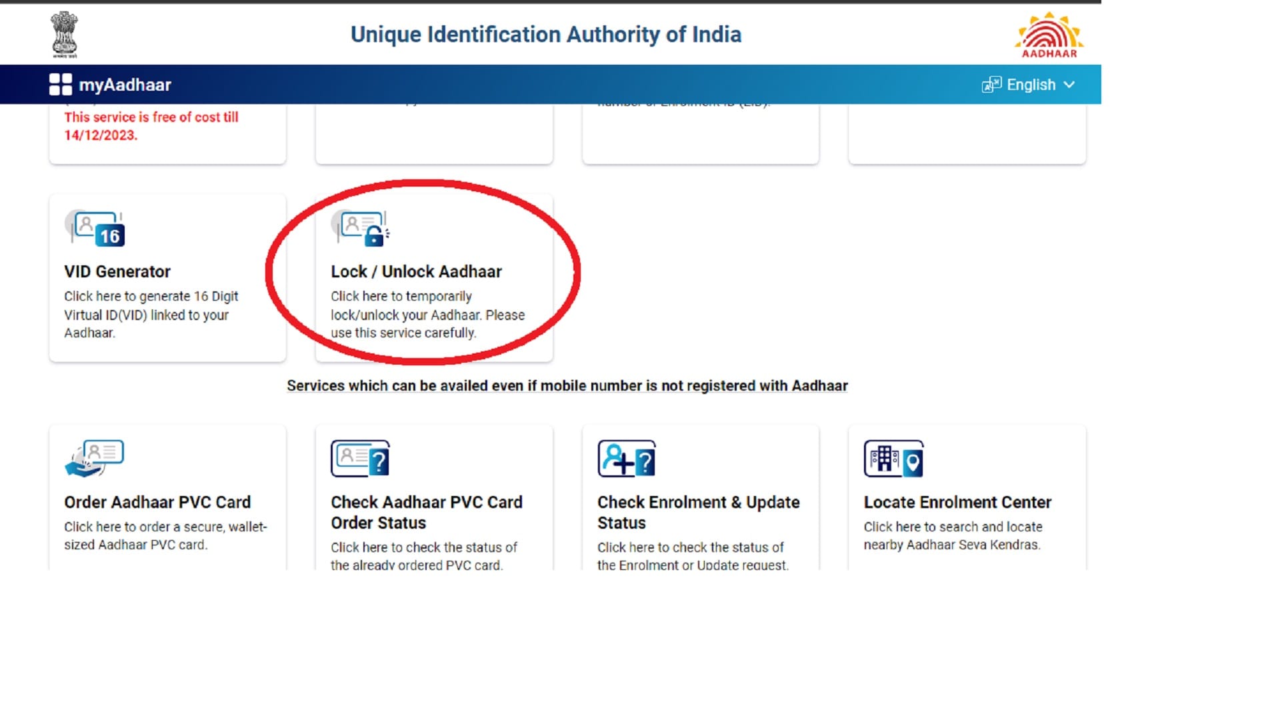1280x720 pixels.
Task: Click the Aadhaar logo in header
Action: (x=1049, y=35)
